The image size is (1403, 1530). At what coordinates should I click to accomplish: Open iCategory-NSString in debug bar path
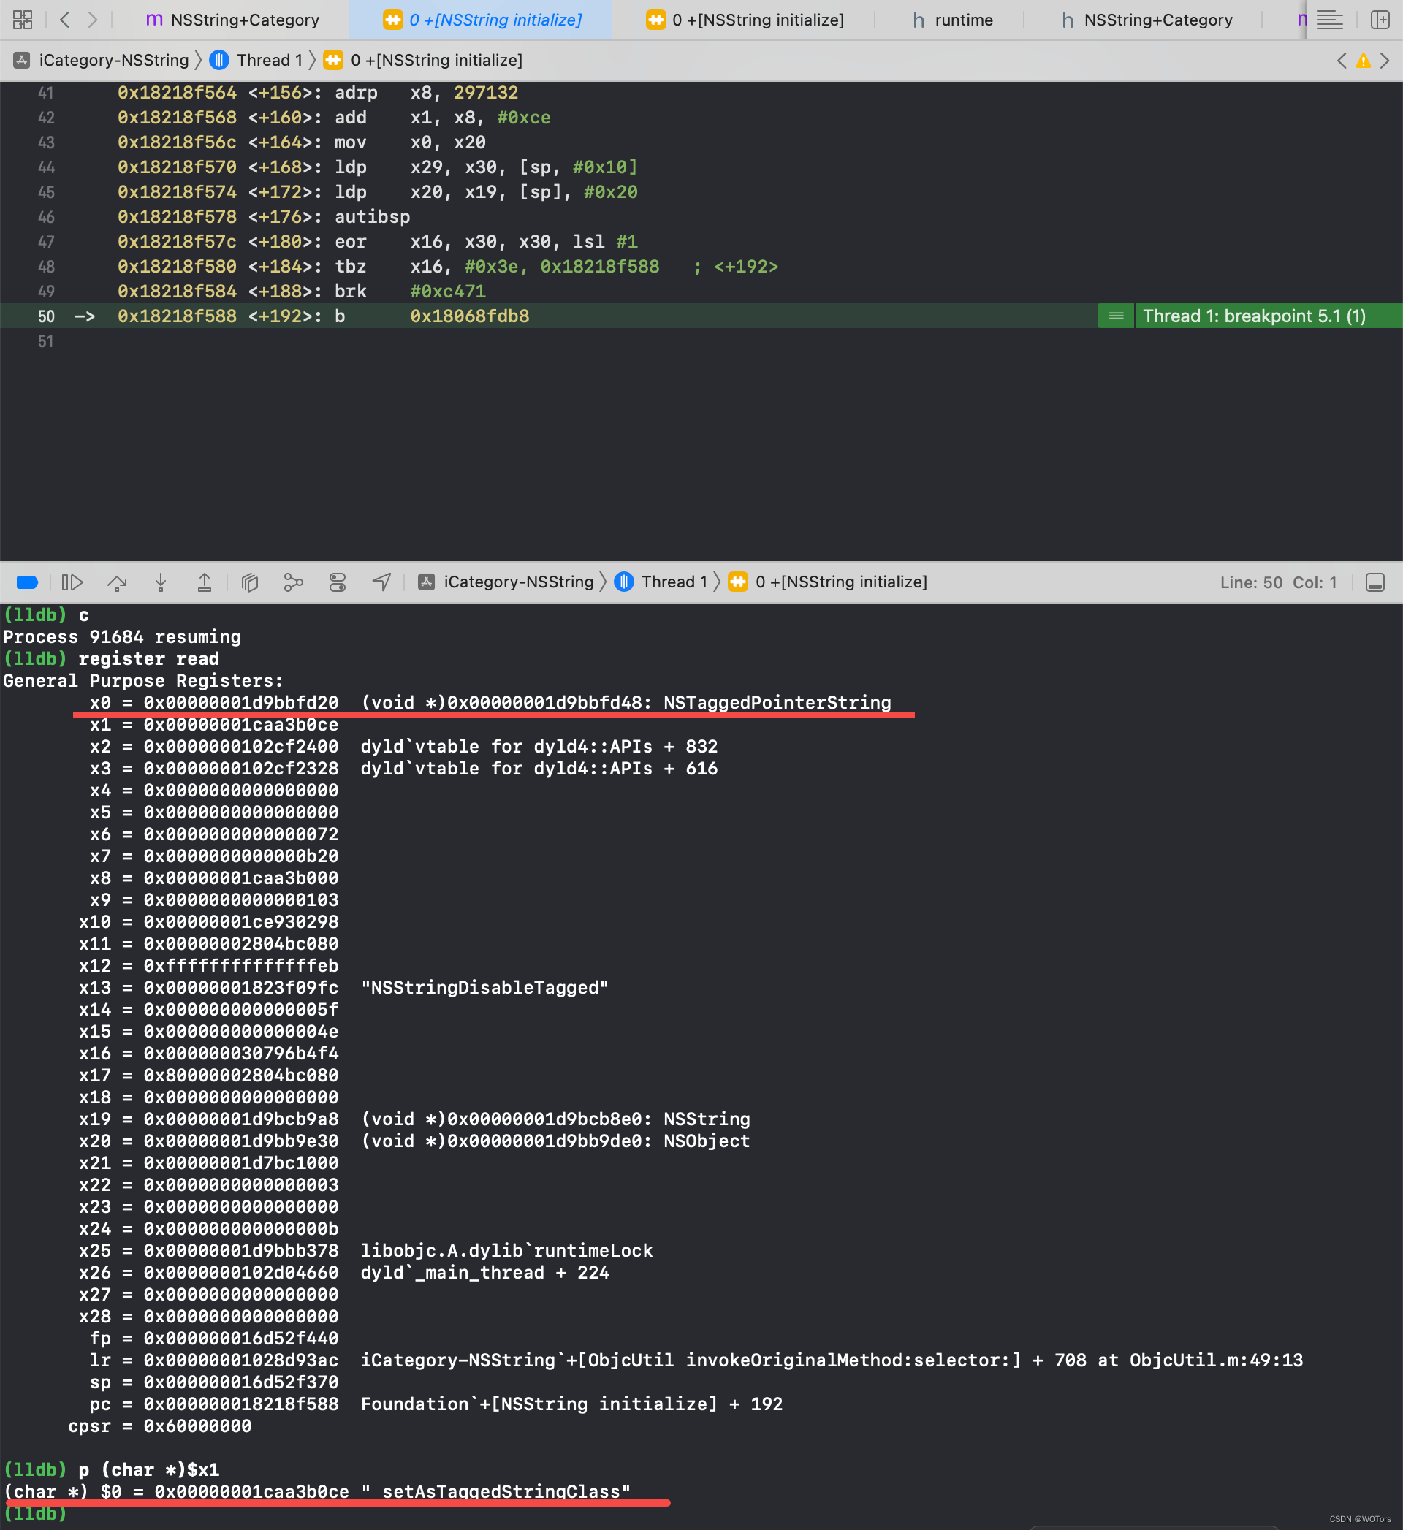(506, 582)
